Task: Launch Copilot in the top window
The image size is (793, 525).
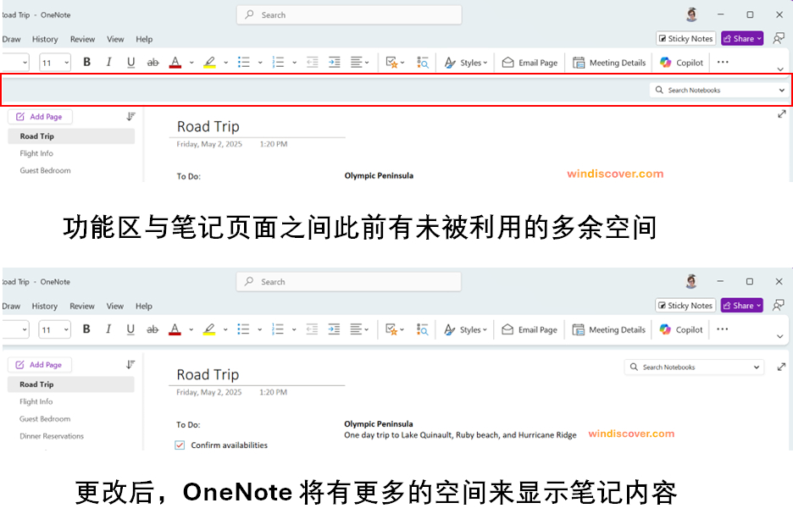Action: [681, 63]
